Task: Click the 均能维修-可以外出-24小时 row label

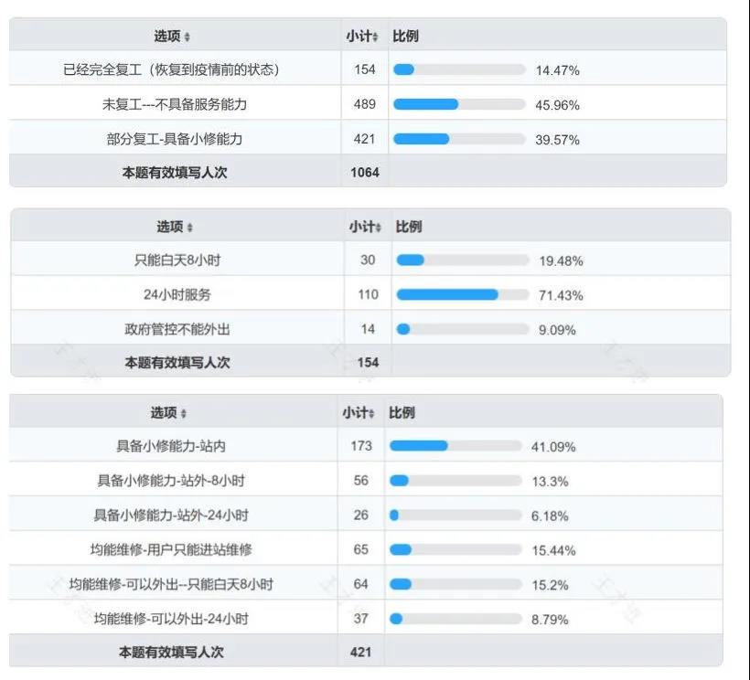Action: tap(171, 619)
